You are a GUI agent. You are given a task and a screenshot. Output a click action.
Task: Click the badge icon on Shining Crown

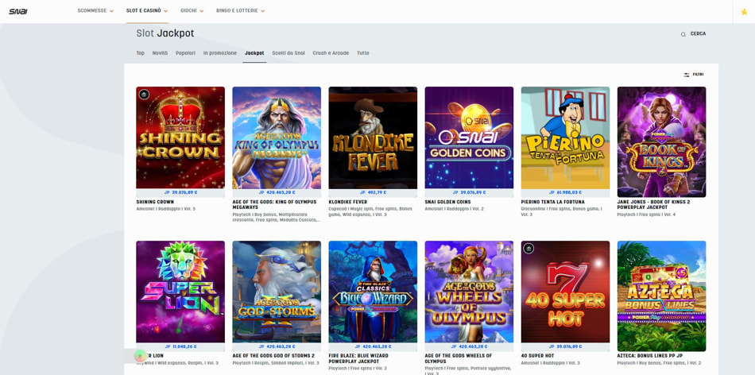144,95
